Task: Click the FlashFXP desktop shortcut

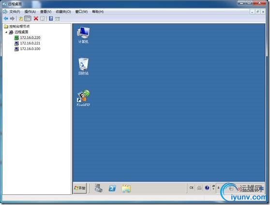Action: [x=83, y=98]
